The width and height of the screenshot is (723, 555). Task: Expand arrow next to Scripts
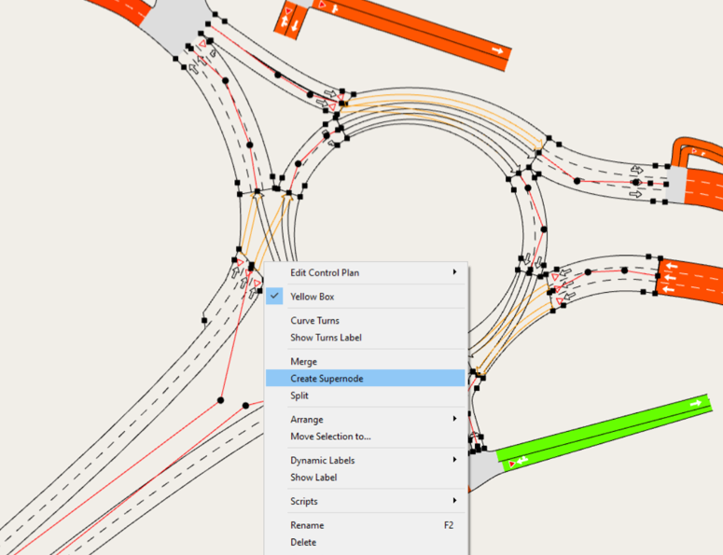point(454,500)
